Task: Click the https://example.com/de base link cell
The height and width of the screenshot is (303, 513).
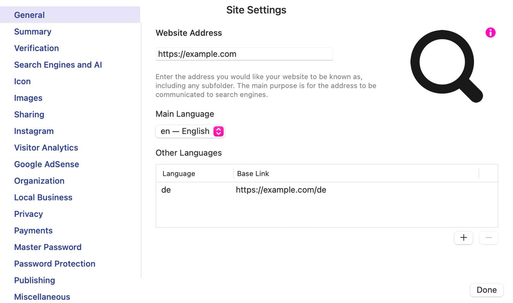Action: (x=281, y=190)
